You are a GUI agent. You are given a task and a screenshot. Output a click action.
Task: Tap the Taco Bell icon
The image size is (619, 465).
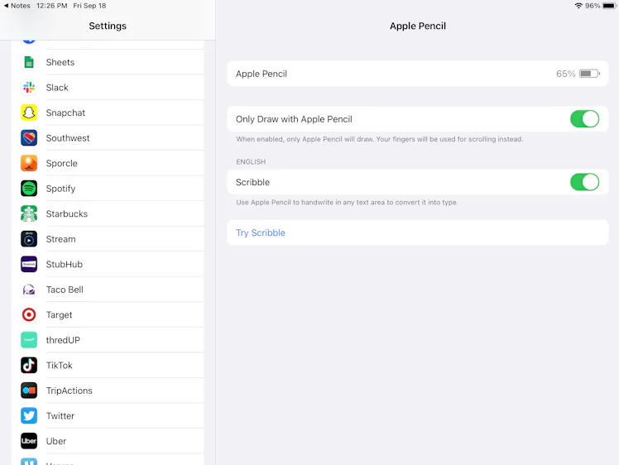click(x=29, y=290)
